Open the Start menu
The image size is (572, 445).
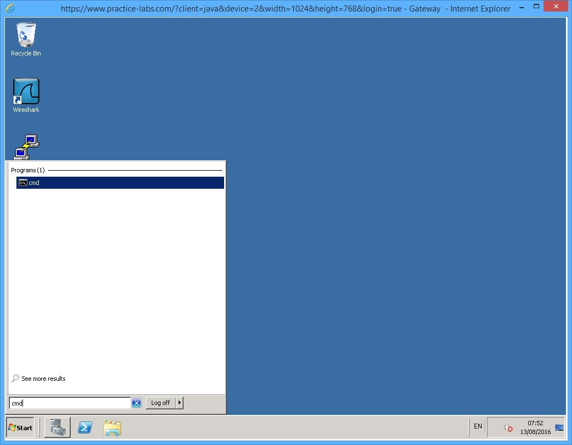point(19,427)
